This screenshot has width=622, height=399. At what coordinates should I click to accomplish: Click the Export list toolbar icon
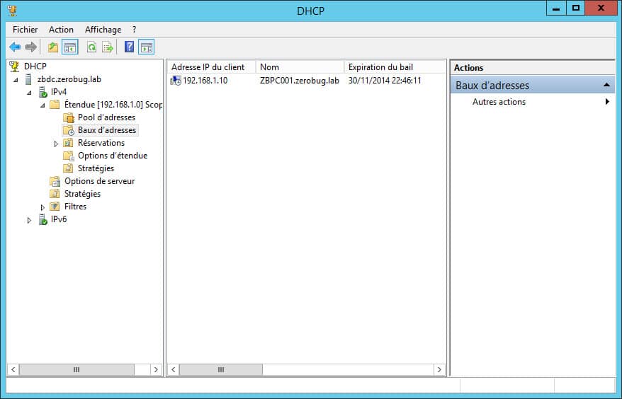pyautogui.click(x=108, y=47)
